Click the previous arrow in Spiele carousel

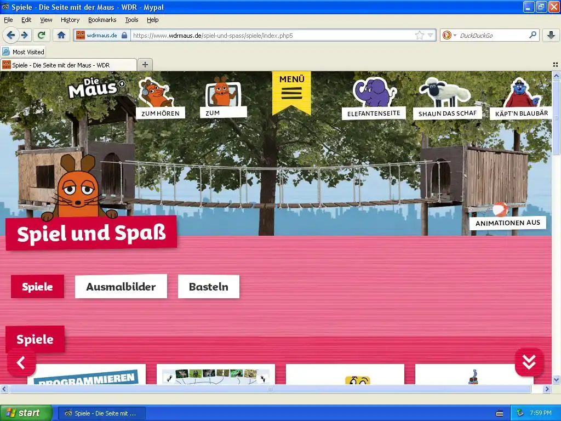(x=21, y=363)
